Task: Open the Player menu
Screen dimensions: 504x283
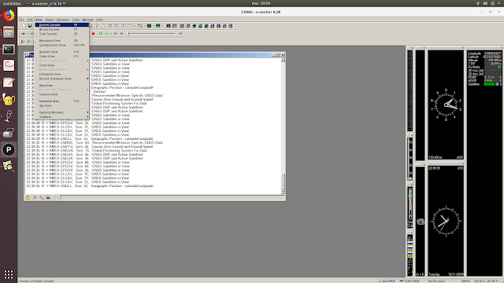Action: [x=50, y=20]
